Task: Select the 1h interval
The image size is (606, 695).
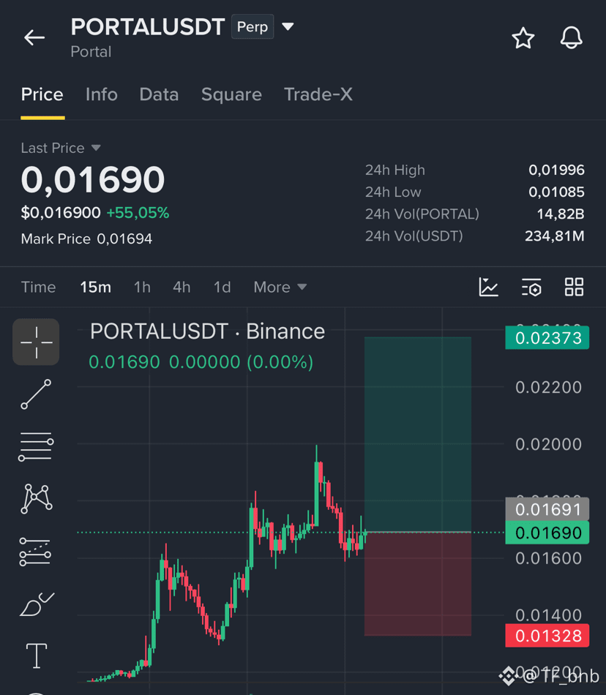Action: [x=142, y=288]
